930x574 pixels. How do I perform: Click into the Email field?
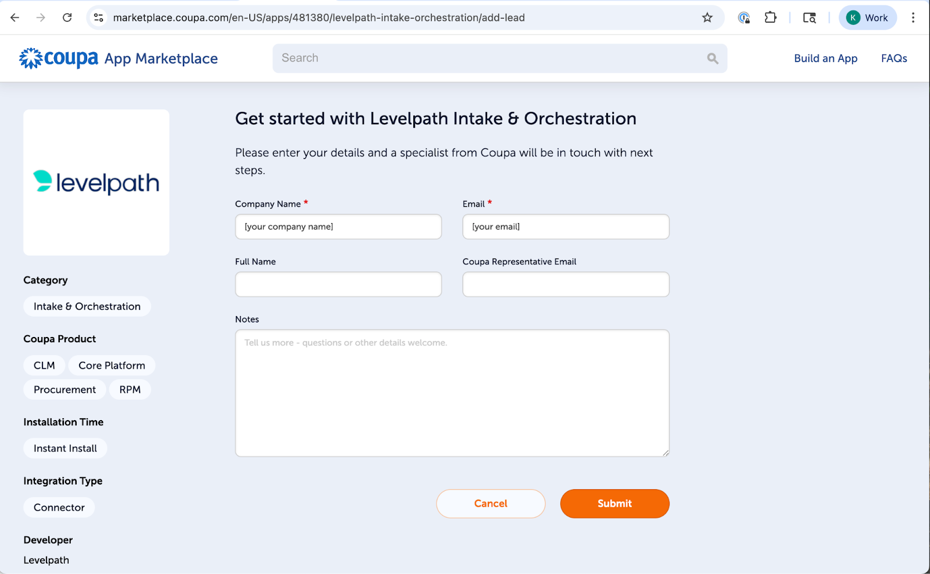tap(566, 227)
